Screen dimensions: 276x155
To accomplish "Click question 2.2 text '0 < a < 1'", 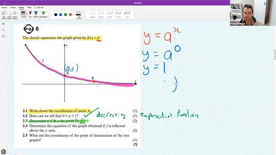I will (70, 116).
